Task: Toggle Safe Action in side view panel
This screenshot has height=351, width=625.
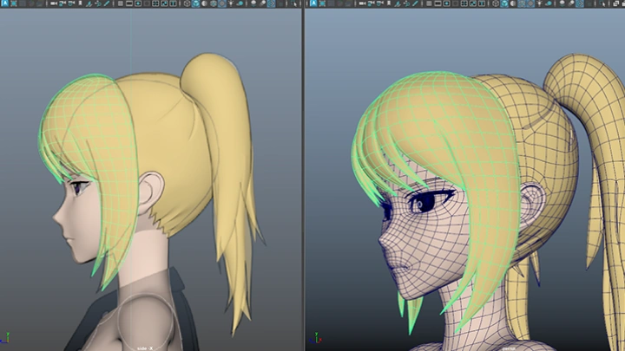Action: point(164,3)
